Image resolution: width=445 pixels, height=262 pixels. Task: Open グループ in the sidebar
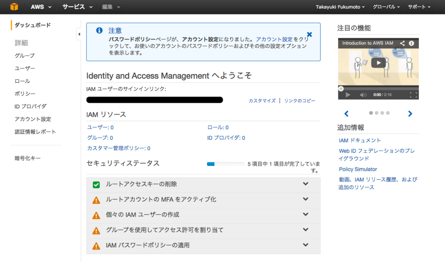pyautogui.click(x=25, y=56)
